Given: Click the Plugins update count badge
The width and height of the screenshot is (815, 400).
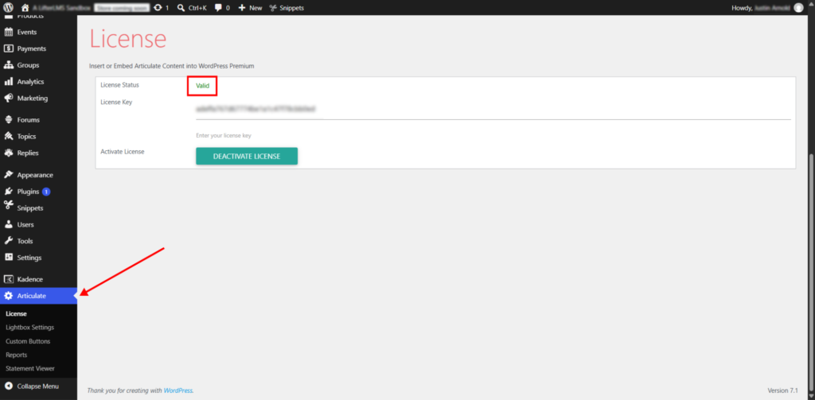Looking at the screenshot, I should point(46,192).
